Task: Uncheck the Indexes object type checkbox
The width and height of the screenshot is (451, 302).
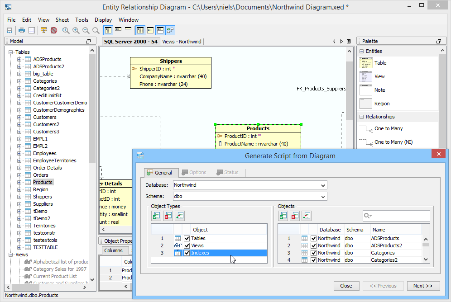Action: pos(187,253)
